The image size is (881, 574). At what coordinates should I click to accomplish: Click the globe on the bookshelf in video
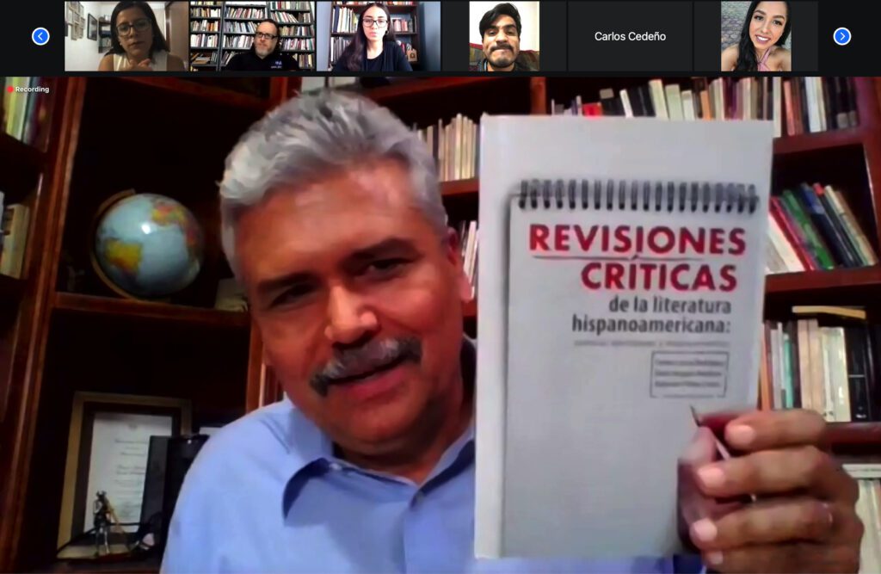coord(149,244)
